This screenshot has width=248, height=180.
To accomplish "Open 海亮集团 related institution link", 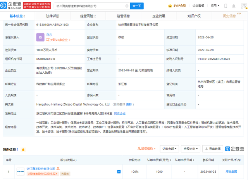I will pyautogui.click(x=231, y=171).
